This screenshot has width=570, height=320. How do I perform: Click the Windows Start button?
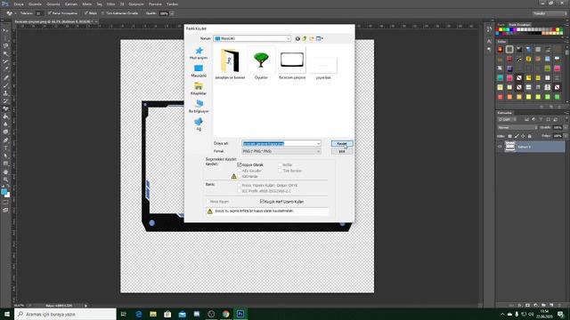coord(6,314)
